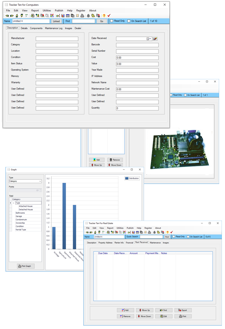This screenshot has height=329, width=225.
Task: Open the Renter Info tab in Real Estate
Action: (x=119, y=243)
